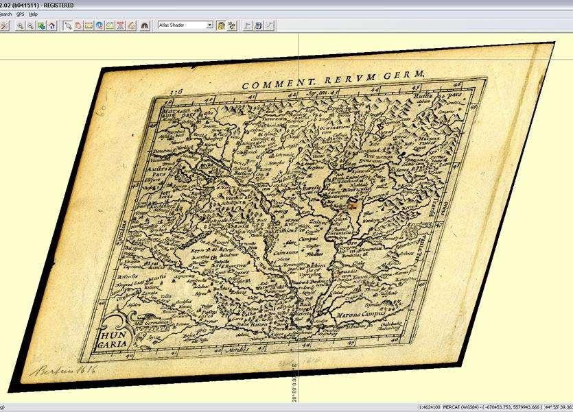Image resolution: width=573 pixels, height=412 pixels.
Task: Click the COMMENT. RERVM GERM map title
Action: pyautogui.click(x=333, y=80)
